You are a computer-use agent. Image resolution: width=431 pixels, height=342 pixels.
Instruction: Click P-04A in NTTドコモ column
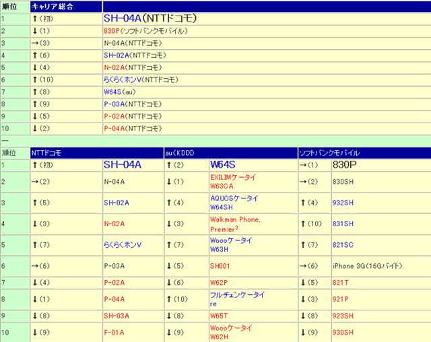point(114,299)
